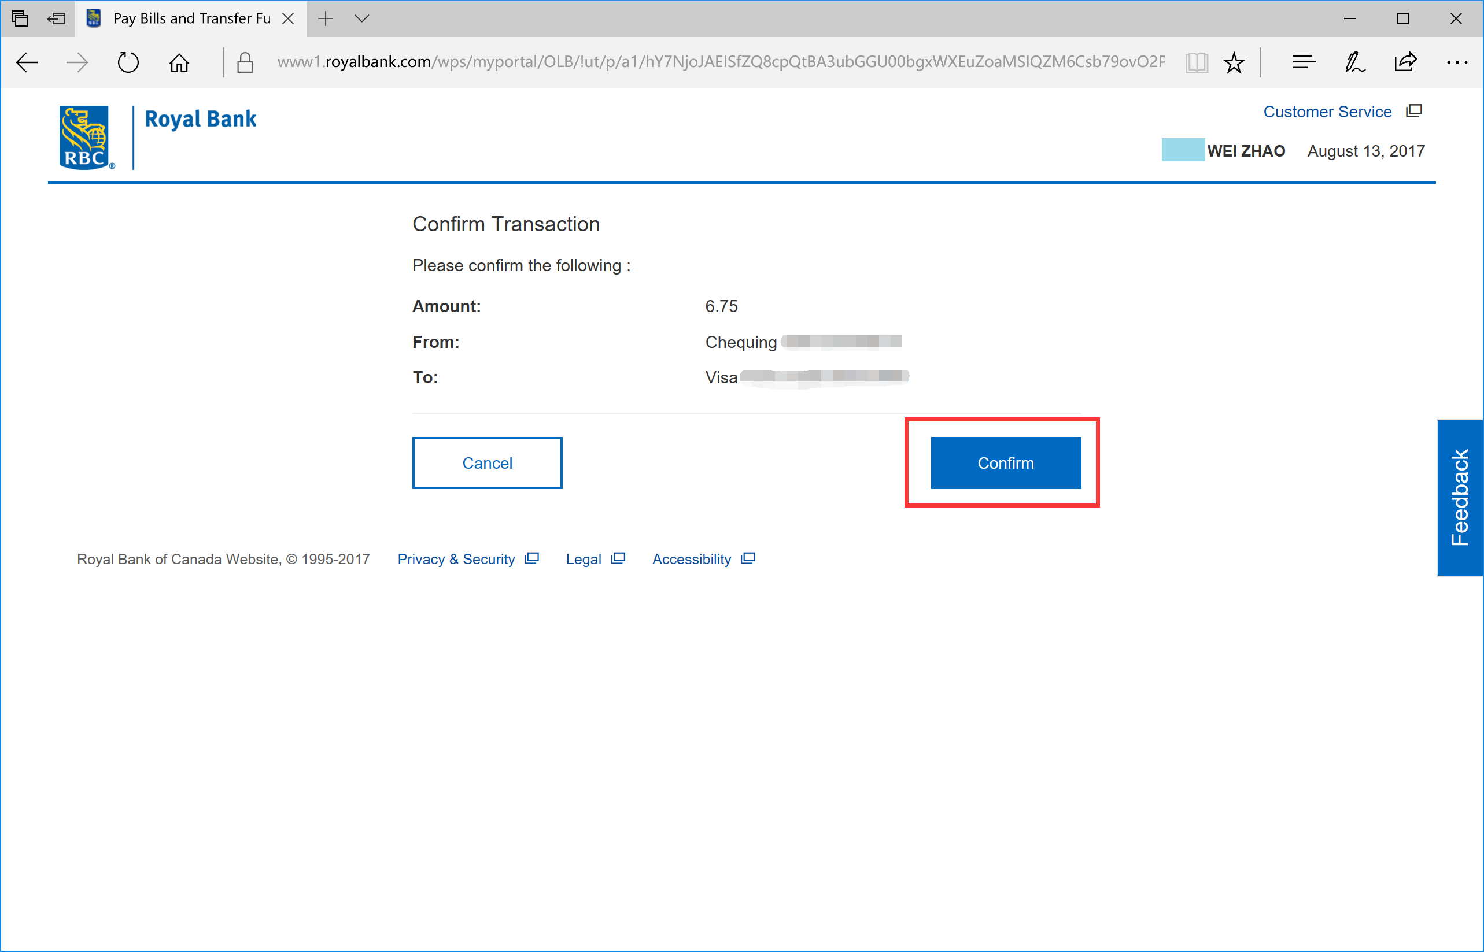Click the Make a Web Note pen icon
The image size is (1484, 952).
pyautogui.click(x=1355, y=62)
